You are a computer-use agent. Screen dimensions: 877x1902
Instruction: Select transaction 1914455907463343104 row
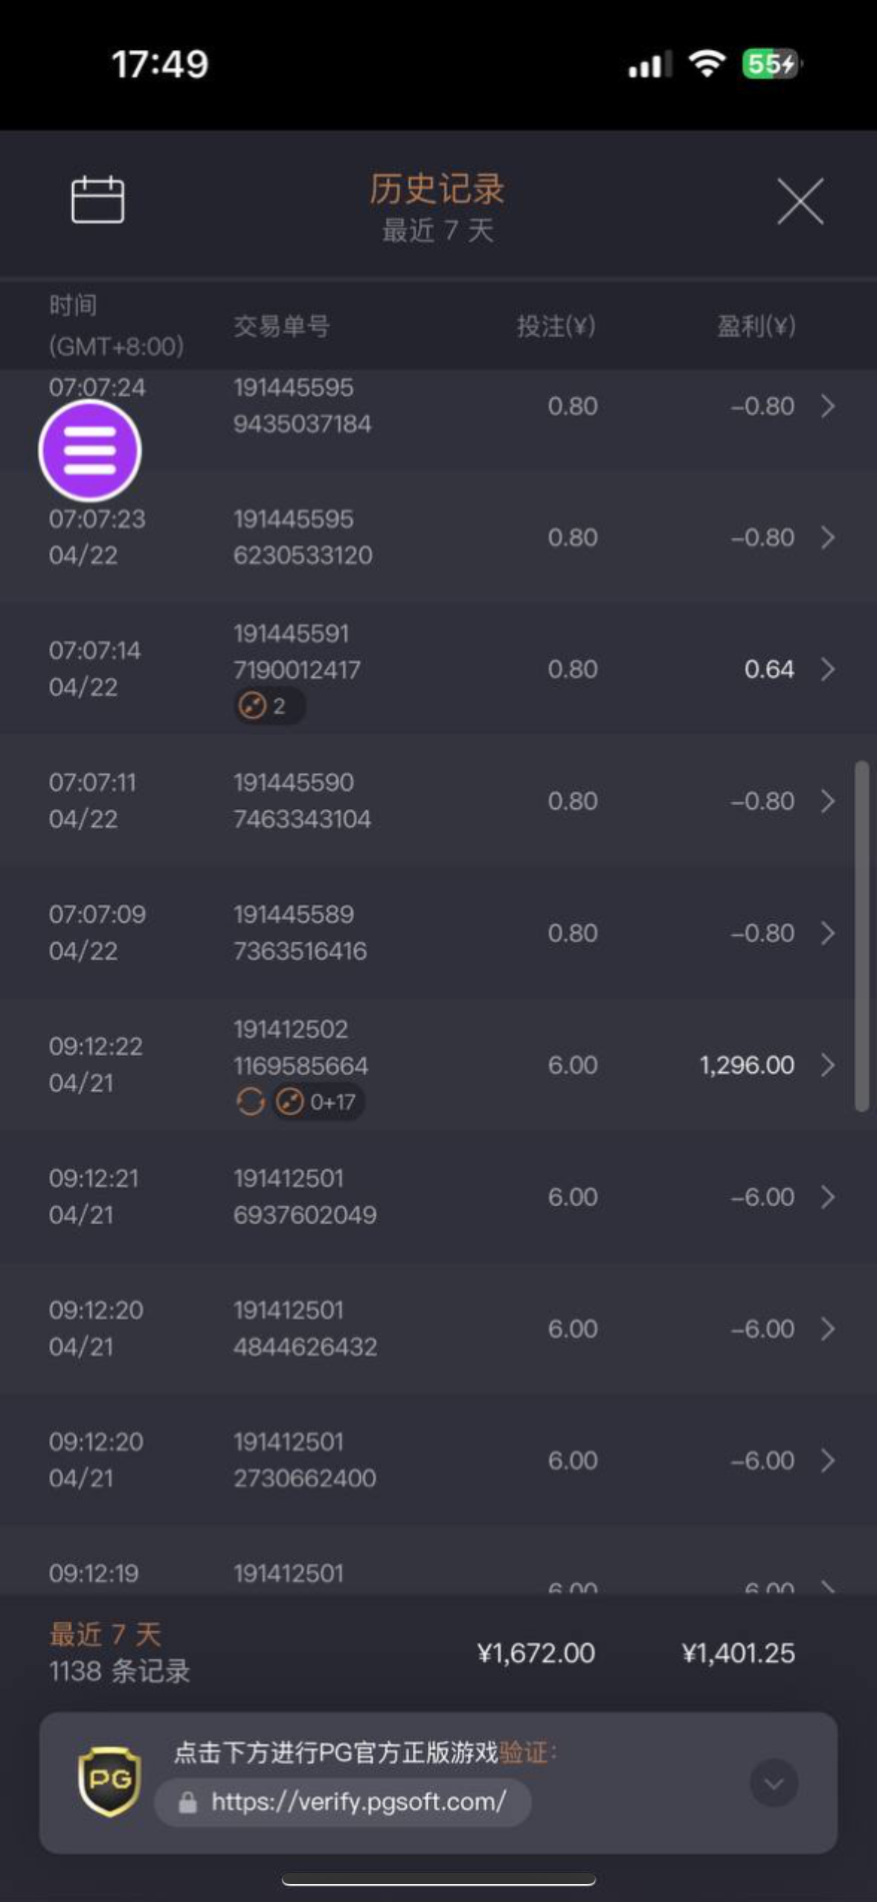pos(439,801)
